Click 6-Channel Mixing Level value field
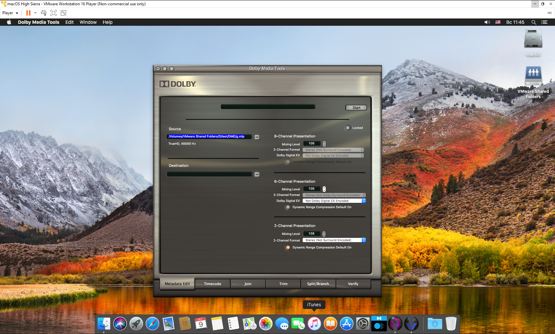Viewport: 555px width, 334px height. [312, 189]
